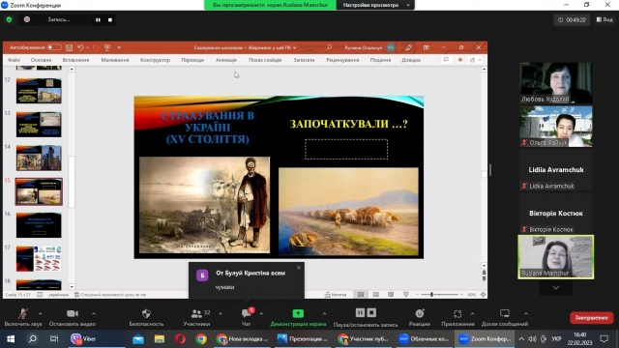The image size is (619, 348).
Task: Open the Рецензування ribbon tab
Action: click(342, 60)
